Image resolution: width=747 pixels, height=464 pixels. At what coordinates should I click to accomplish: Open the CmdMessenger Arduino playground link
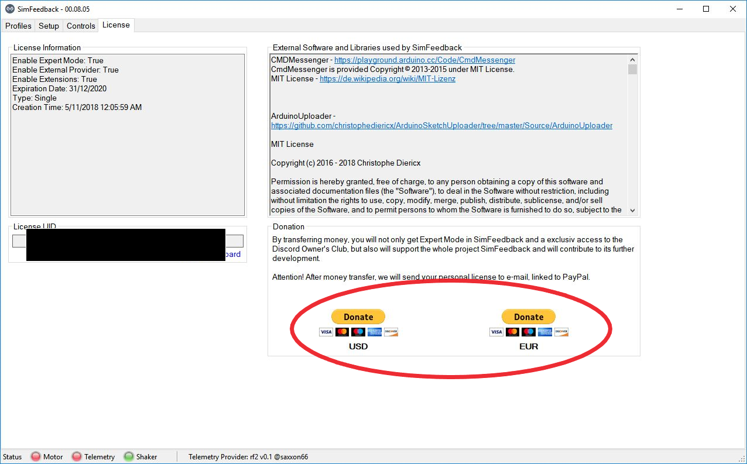(x=424, y=60)
